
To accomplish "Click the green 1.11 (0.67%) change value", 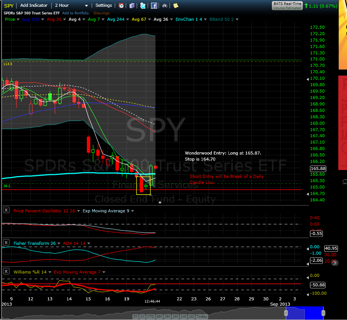I will click(x=323, y=6).
